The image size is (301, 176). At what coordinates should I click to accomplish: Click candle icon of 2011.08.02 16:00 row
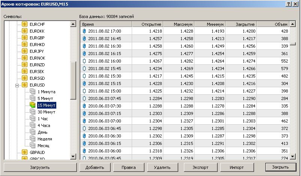[x=84, y=61]
